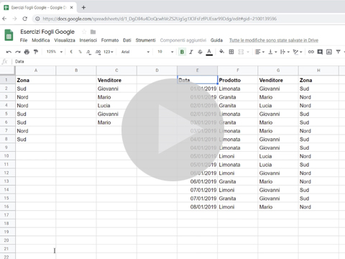
Task: Insert a link with the toolbar icon
Action: (310, 52)
